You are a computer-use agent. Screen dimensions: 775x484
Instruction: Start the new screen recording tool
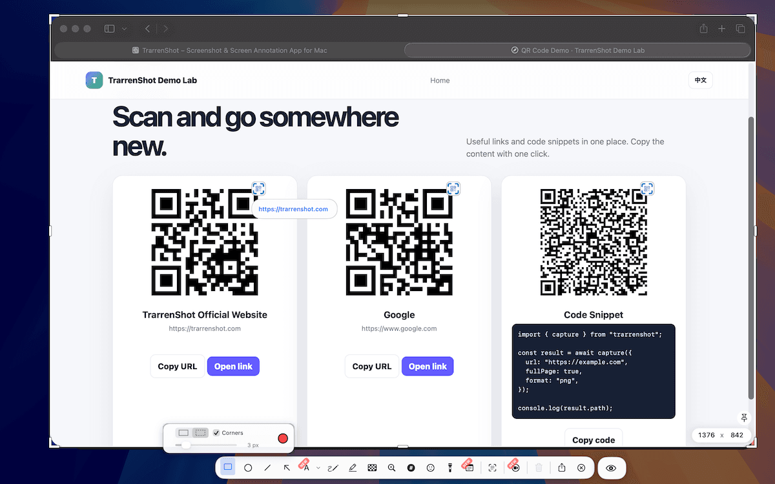point(515,467)
